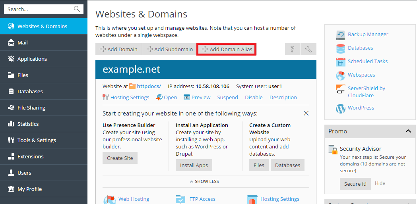
Task: Open Extensions in the sidebar
Action: [30, 157]
